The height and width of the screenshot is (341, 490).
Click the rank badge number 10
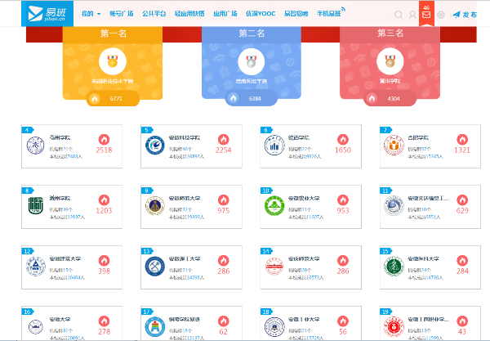pyautogui.click(x=266, y=191)
